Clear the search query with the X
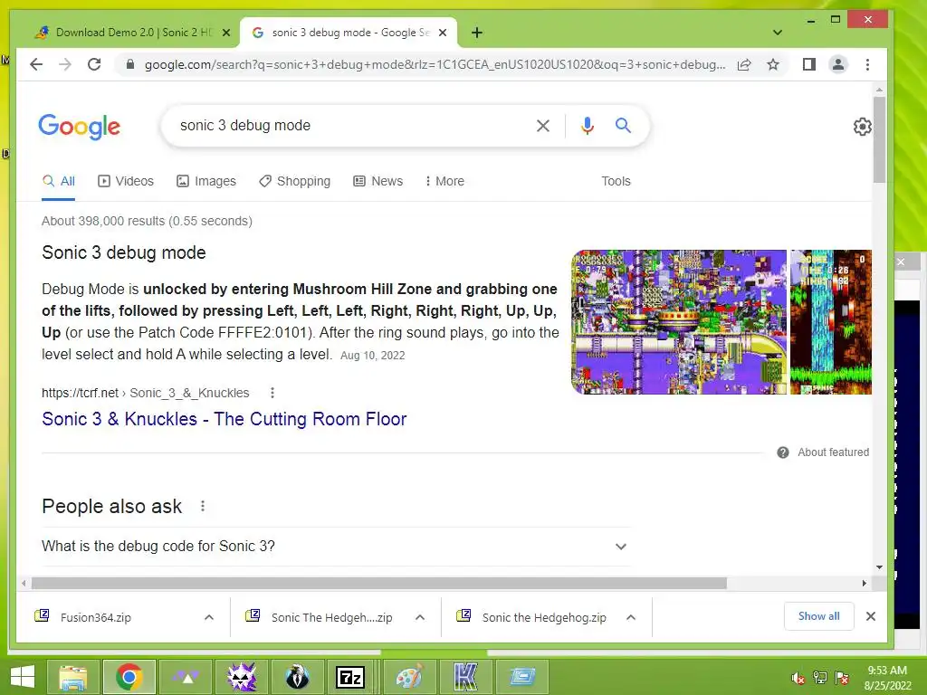 coord(543,125)
